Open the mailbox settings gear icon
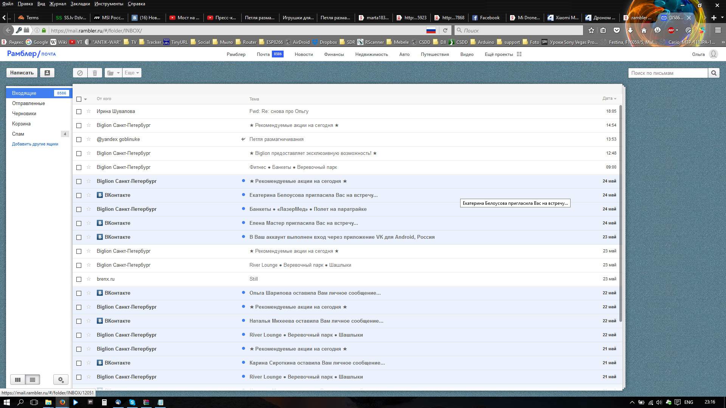The height and width of the screenshot is (408, 726). pos(61,380)
